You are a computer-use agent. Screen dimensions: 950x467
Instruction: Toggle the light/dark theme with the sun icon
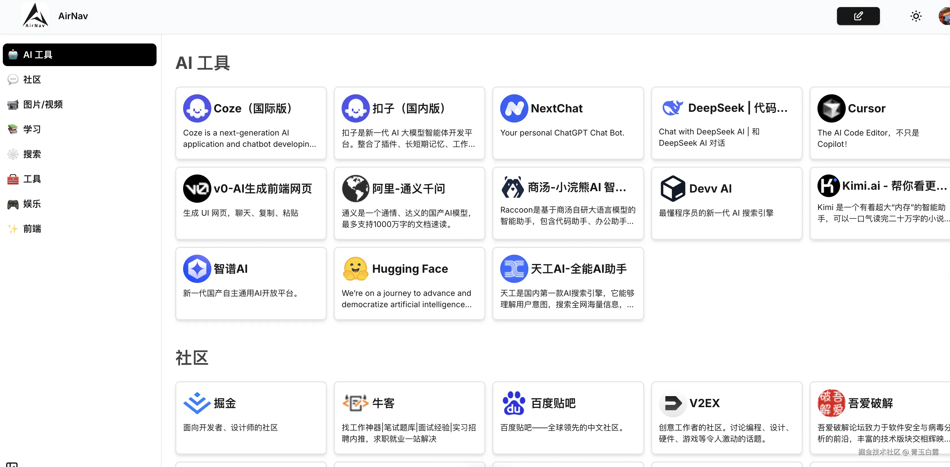tap(916, 16)
